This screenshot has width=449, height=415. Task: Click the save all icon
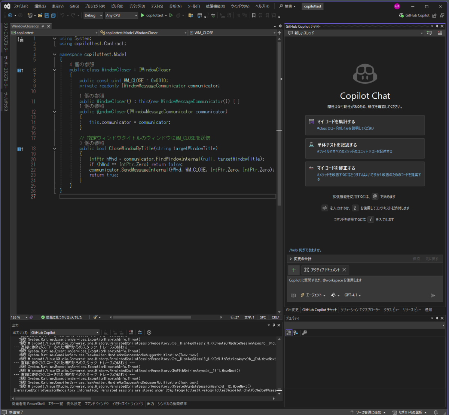tap(53, 15)
